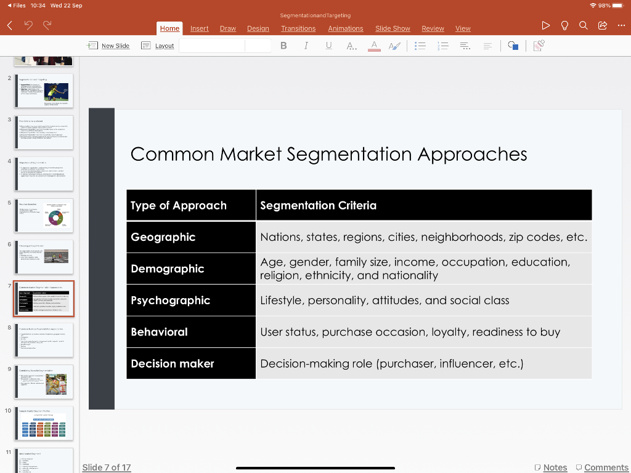
Task: Select the Segmentation Criteria header cell
Action: 424,205
